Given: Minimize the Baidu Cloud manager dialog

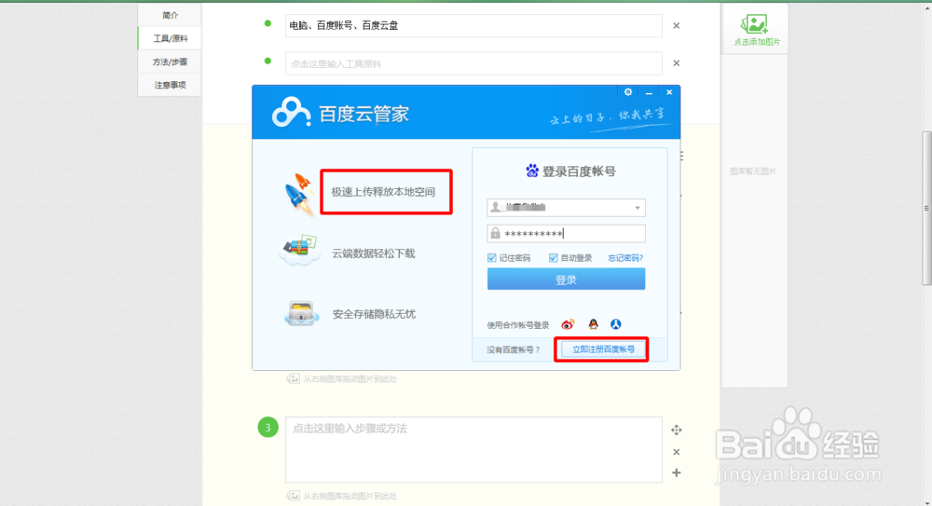Looking at the screenshot, I should click(649, 93).
